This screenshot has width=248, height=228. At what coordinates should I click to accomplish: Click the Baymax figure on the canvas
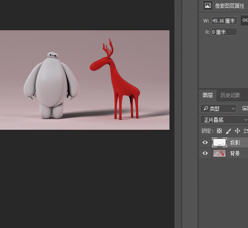tap(51, 86)
